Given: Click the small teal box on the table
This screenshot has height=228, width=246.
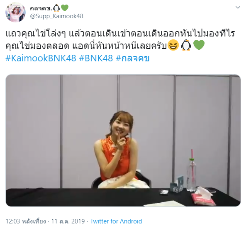Looking at the screenshot, I should point(177,185).
